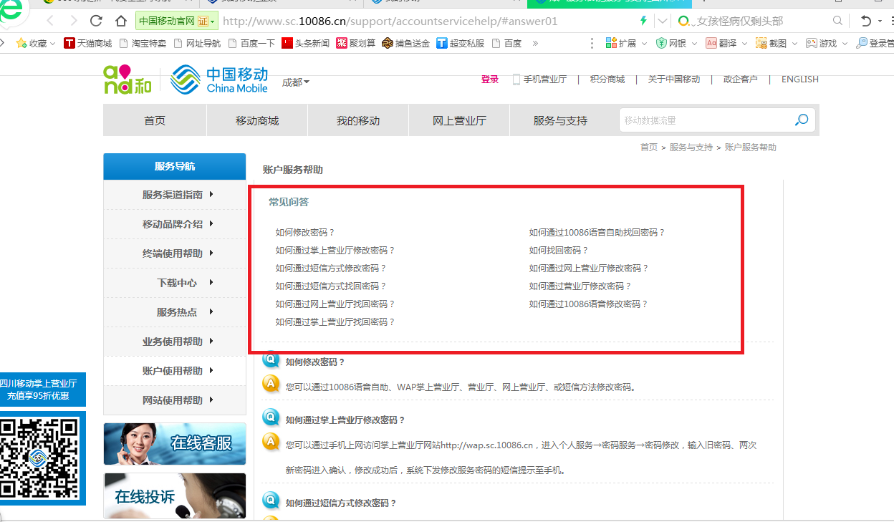
Task: Click the blue site search magnifier icon
Action: point(802,120)
